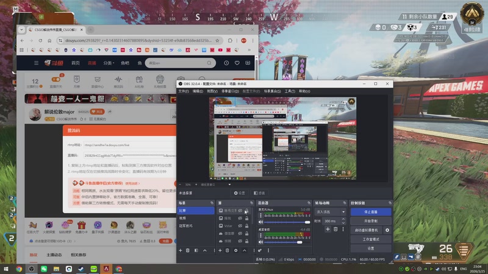Add a new source in Sources panel
488x274 pixels.
tap(220, 250)
